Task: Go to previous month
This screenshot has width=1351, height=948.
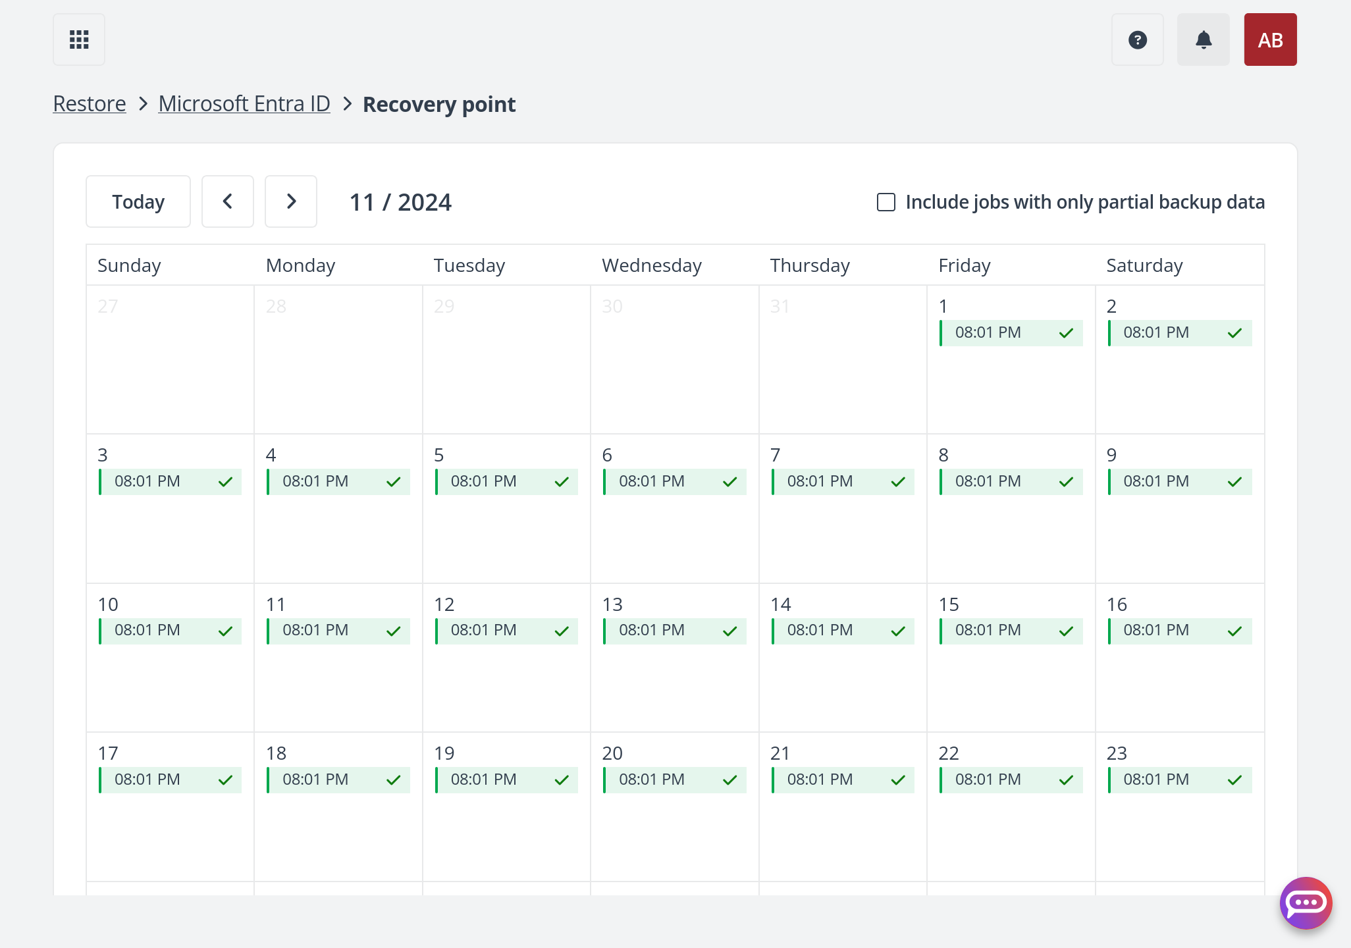Action: coord(228,201)
